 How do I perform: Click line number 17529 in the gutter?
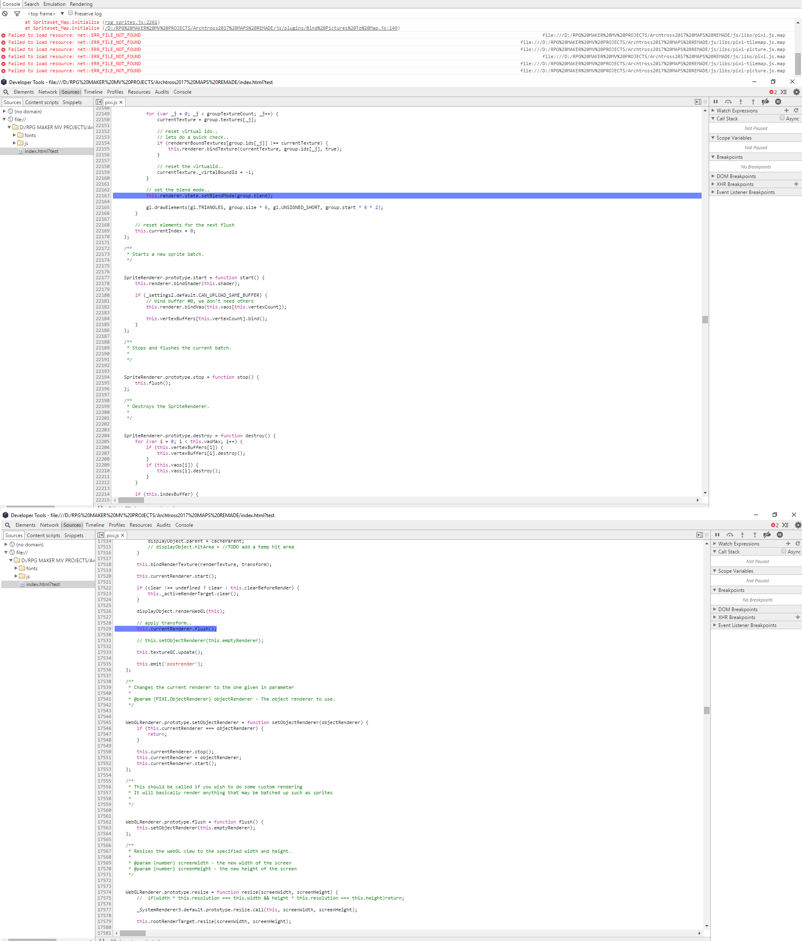(105, 630)
